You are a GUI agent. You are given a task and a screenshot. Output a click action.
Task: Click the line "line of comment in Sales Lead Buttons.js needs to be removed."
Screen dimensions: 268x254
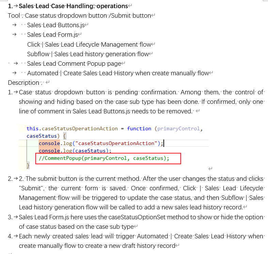click(106, 111)
